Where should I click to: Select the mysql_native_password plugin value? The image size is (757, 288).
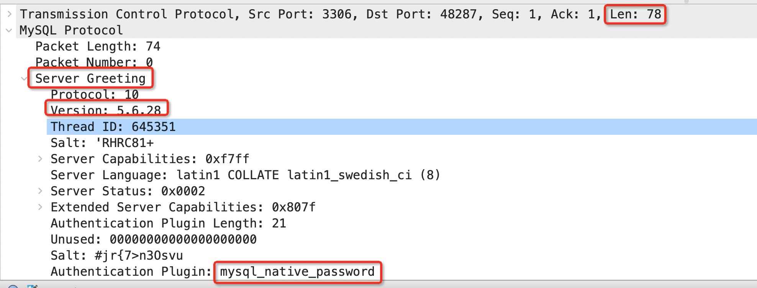click(x=297, y=272)
